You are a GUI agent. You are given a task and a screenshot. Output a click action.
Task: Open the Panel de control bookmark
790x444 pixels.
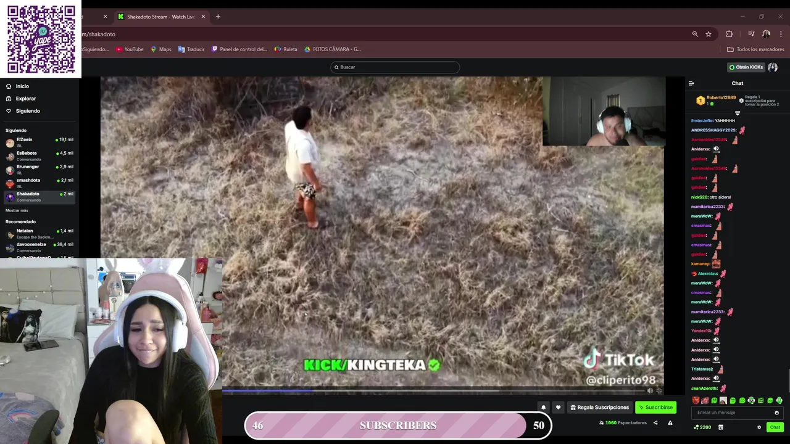pyautogui.click(x=239, y=49)
